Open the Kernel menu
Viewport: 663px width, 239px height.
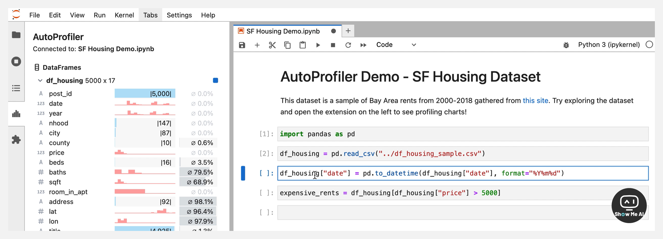124,15
